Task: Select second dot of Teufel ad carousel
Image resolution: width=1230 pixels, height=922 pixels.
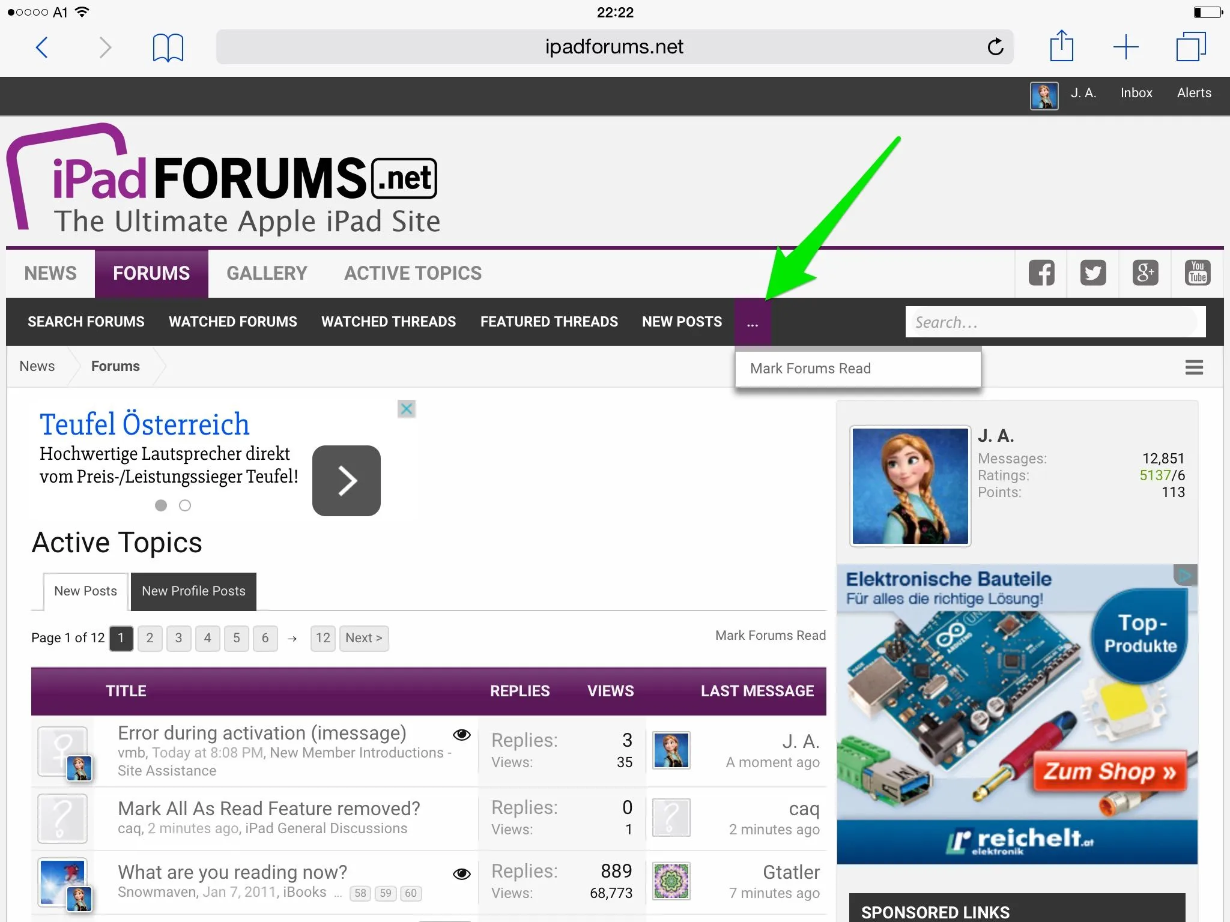Action: (185, 505)
